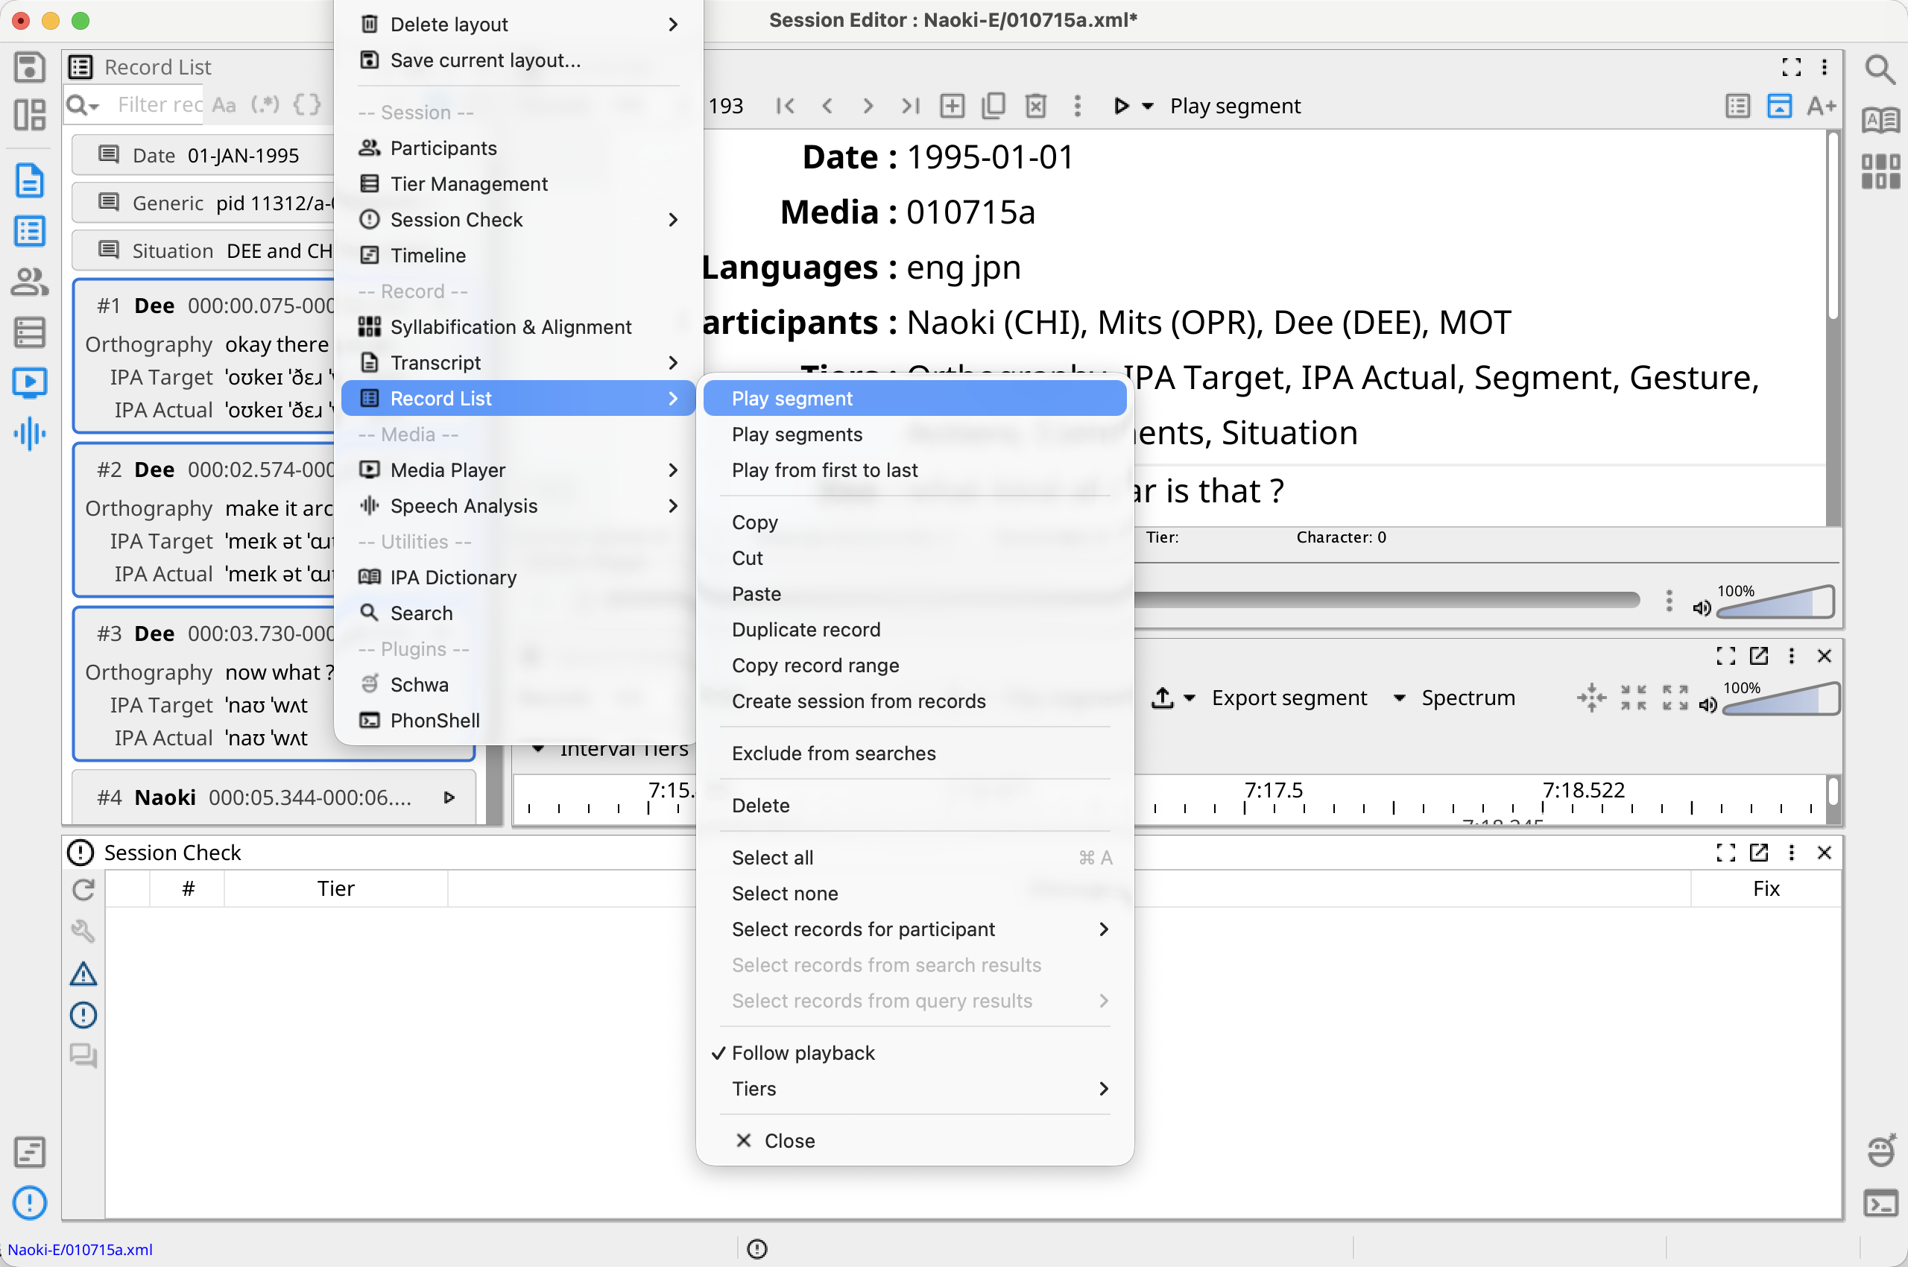Image resolution: width=1908 pixels, height=1267 pixels.
Task: Open the IPA dictionary book icon in right sidebar
Action: pos(1880,121)
